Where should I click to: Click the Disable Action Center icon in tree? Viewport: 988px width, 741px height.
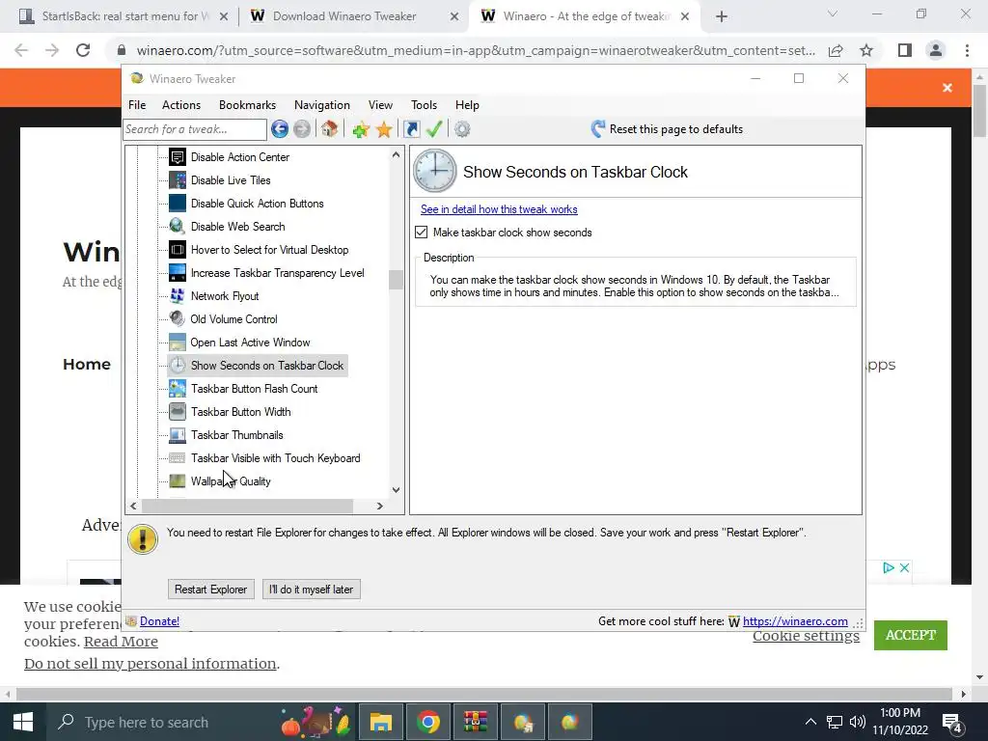178,157
